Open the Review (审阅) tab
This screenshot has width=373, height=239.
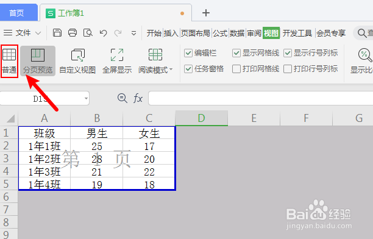tap(254, 33)
